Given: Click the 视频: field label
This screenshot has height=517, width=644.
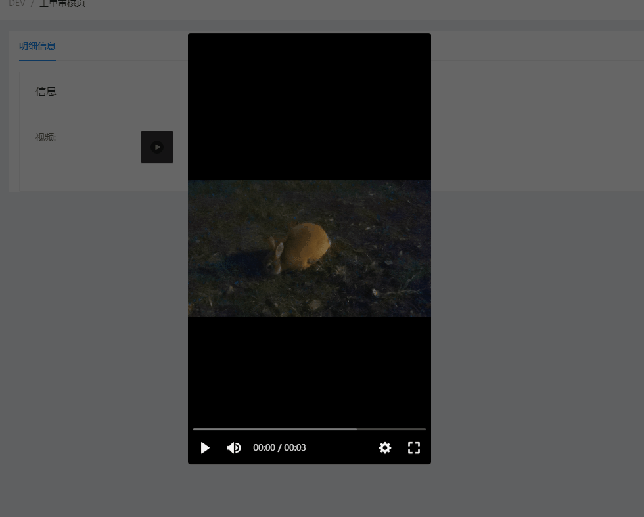Looking at the screenshot, I should pyautogui.click(x=45, y=137).
